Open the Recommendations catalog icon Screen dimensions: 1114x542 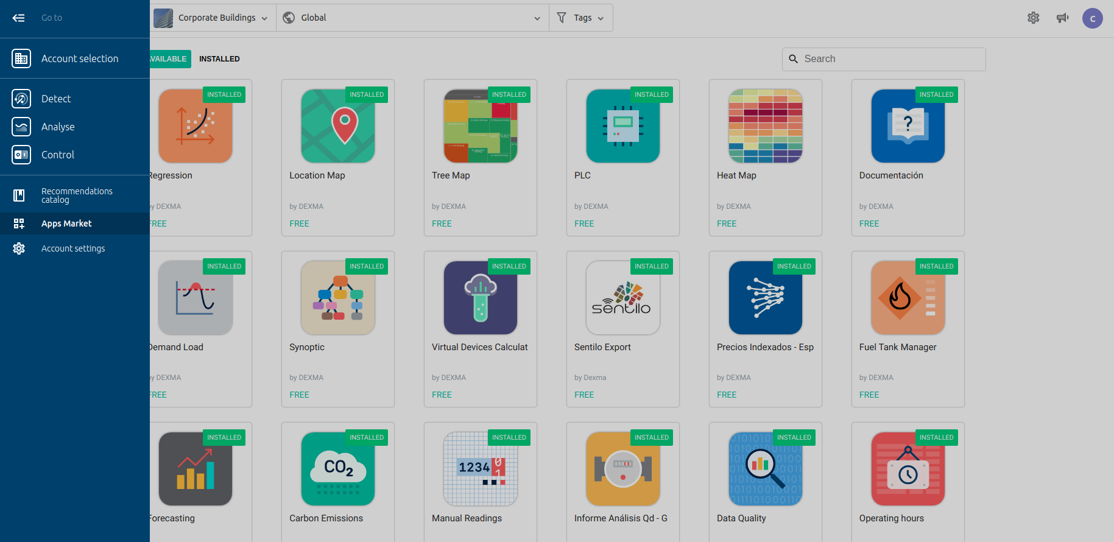tap(19, 195)
